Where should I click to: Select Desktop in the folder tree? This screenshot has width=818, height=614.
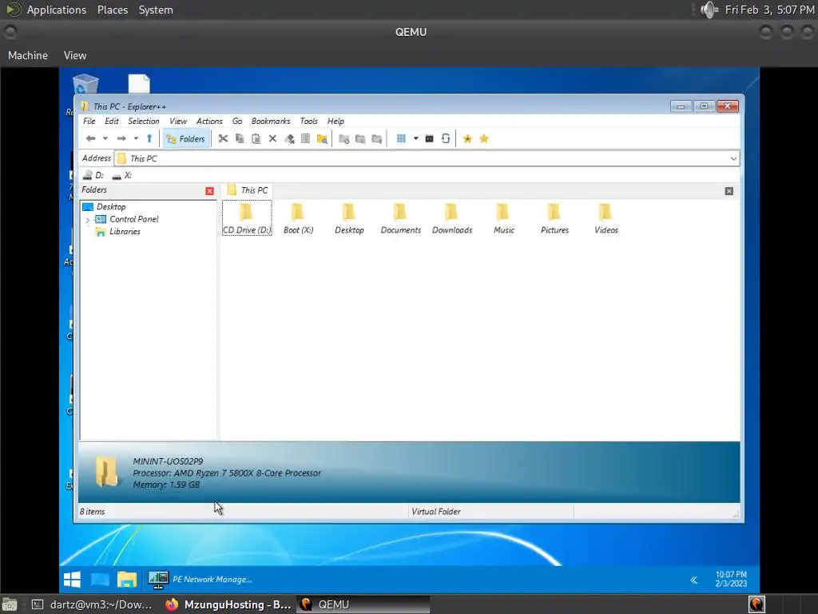pyautogui.click(x=111, y=207)
